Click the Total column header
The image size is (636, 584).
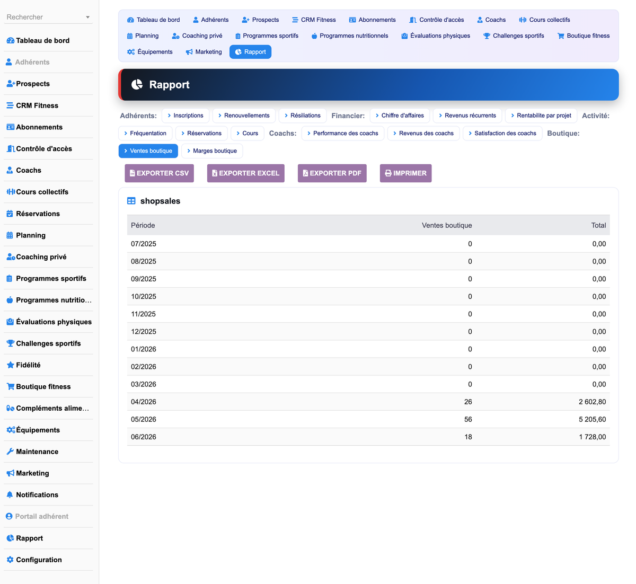[x=598, y=225]
